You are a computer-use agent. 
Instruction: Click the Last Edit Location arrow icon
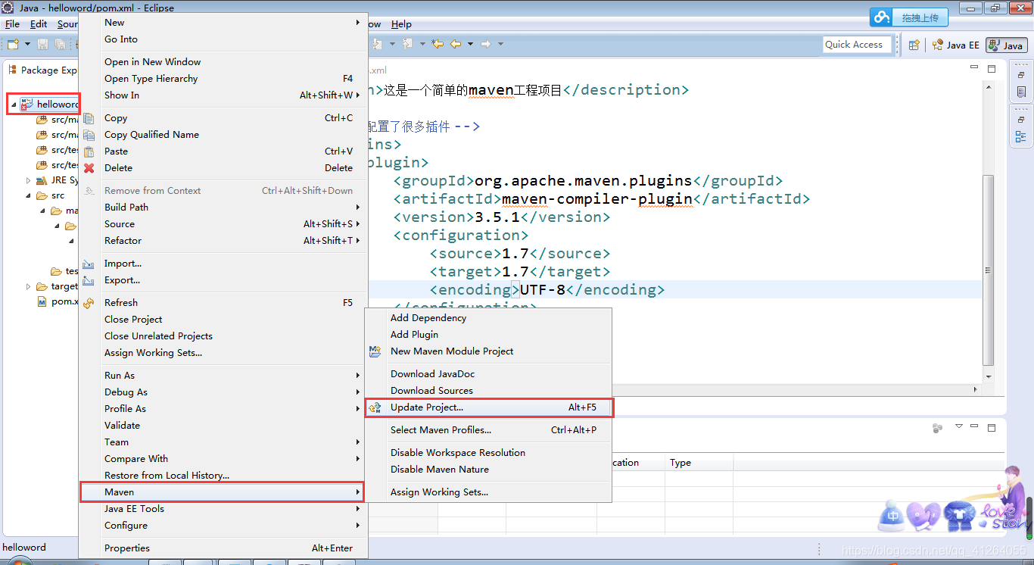437,44
